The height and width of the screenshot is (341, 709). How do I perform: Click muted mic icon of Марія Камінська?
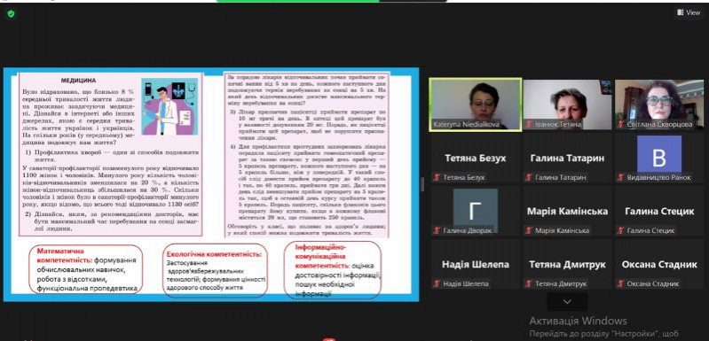click(x=529, y=230)
